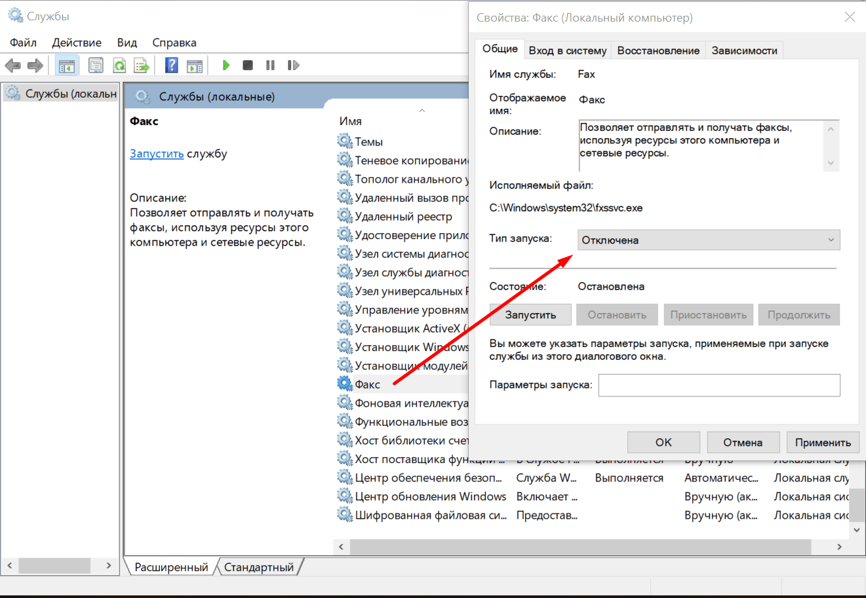Click the Forward arrow in toolbar
Viewport: 866px width, 598px height.
(35, 65)
